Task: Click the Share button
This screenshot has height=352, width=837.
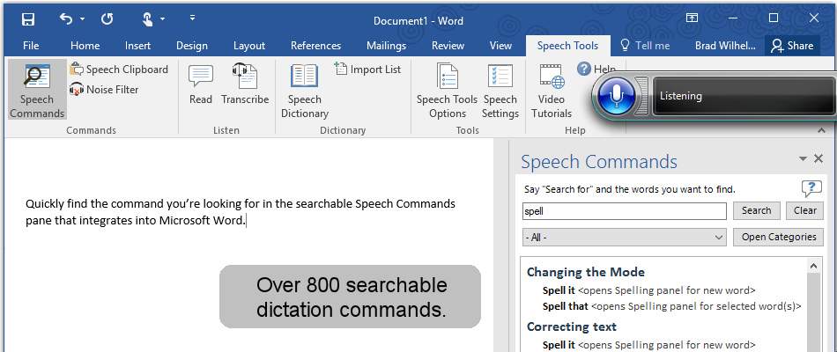Action: 792,46
